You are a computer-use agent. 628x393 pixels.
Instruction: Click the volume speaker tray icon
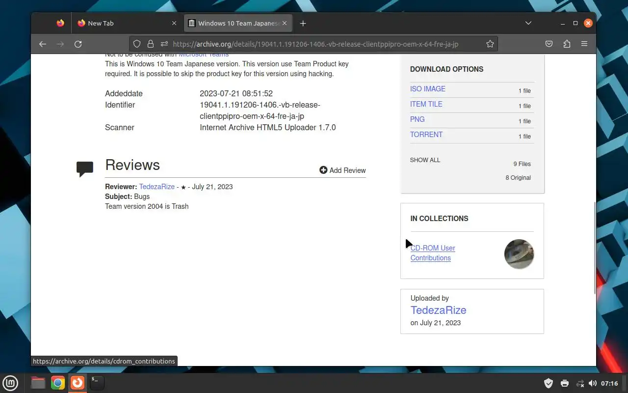(593, 383)
